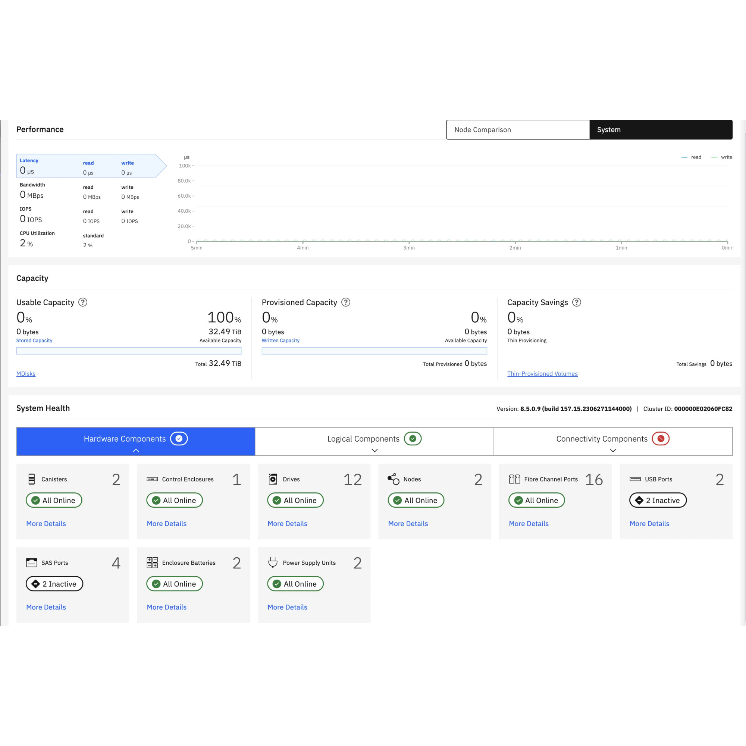
Task: Click the Capacity Savings help icon
Action: pos(576,302)
